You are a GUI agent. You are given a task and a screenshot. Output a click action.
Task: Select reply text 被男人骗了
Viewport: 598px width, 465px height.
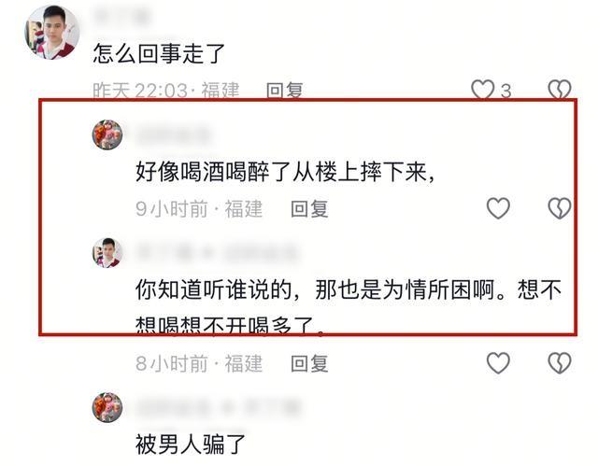pyautogui.click(x=191, y=444)
